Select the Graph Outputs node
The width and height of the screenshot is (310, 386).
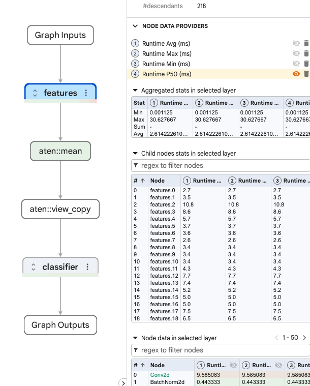tap(60, 325)
